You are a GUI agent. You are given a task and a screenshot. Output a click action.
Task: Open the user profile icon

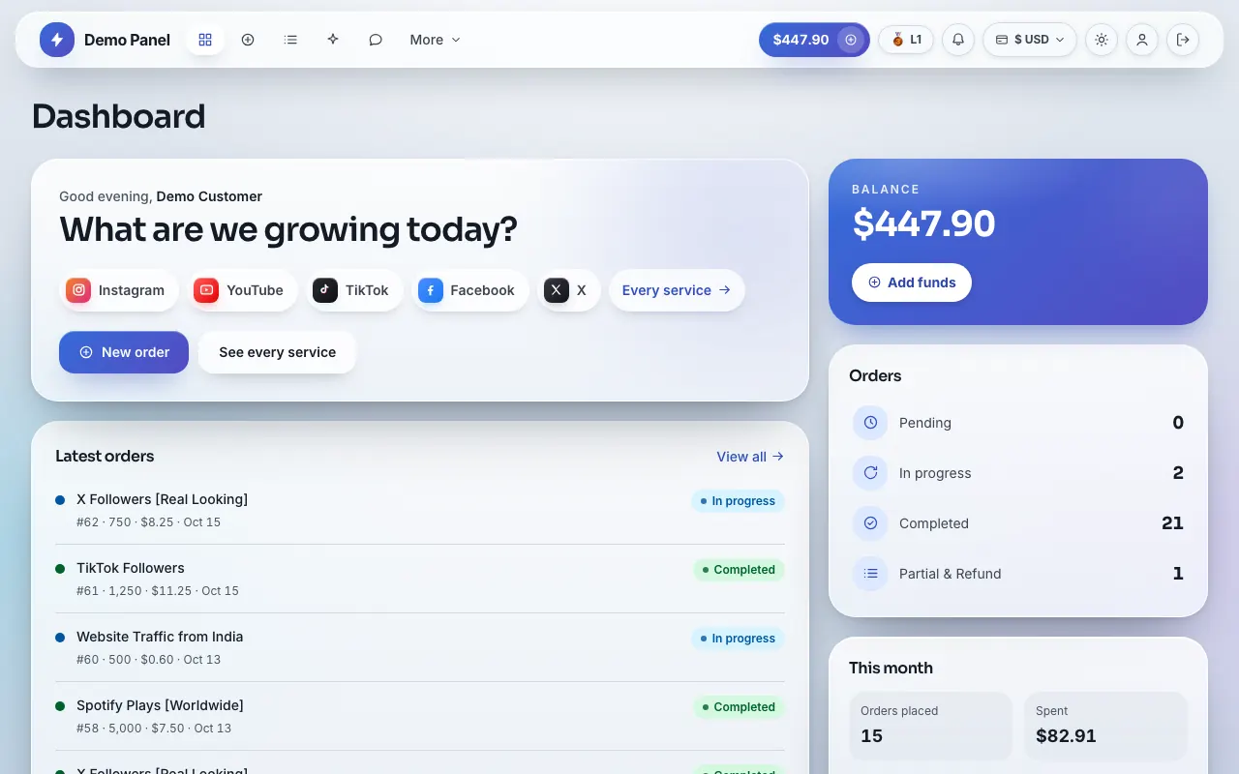[1142, 40]
